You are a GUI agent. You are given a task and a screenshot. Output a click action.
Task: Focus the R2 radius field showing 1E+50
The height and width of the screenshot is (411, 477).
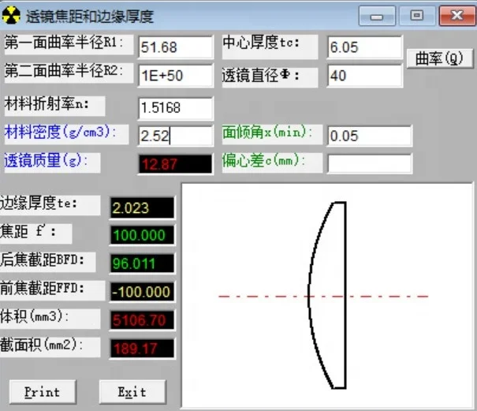click(176, 76)
